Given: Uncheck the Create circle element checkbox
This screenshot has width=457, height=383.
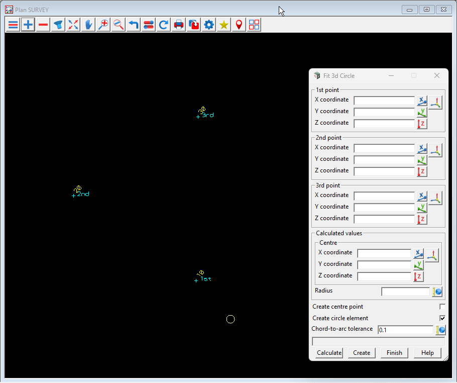Looking at the screenshot, I should [x=442, y=318].
